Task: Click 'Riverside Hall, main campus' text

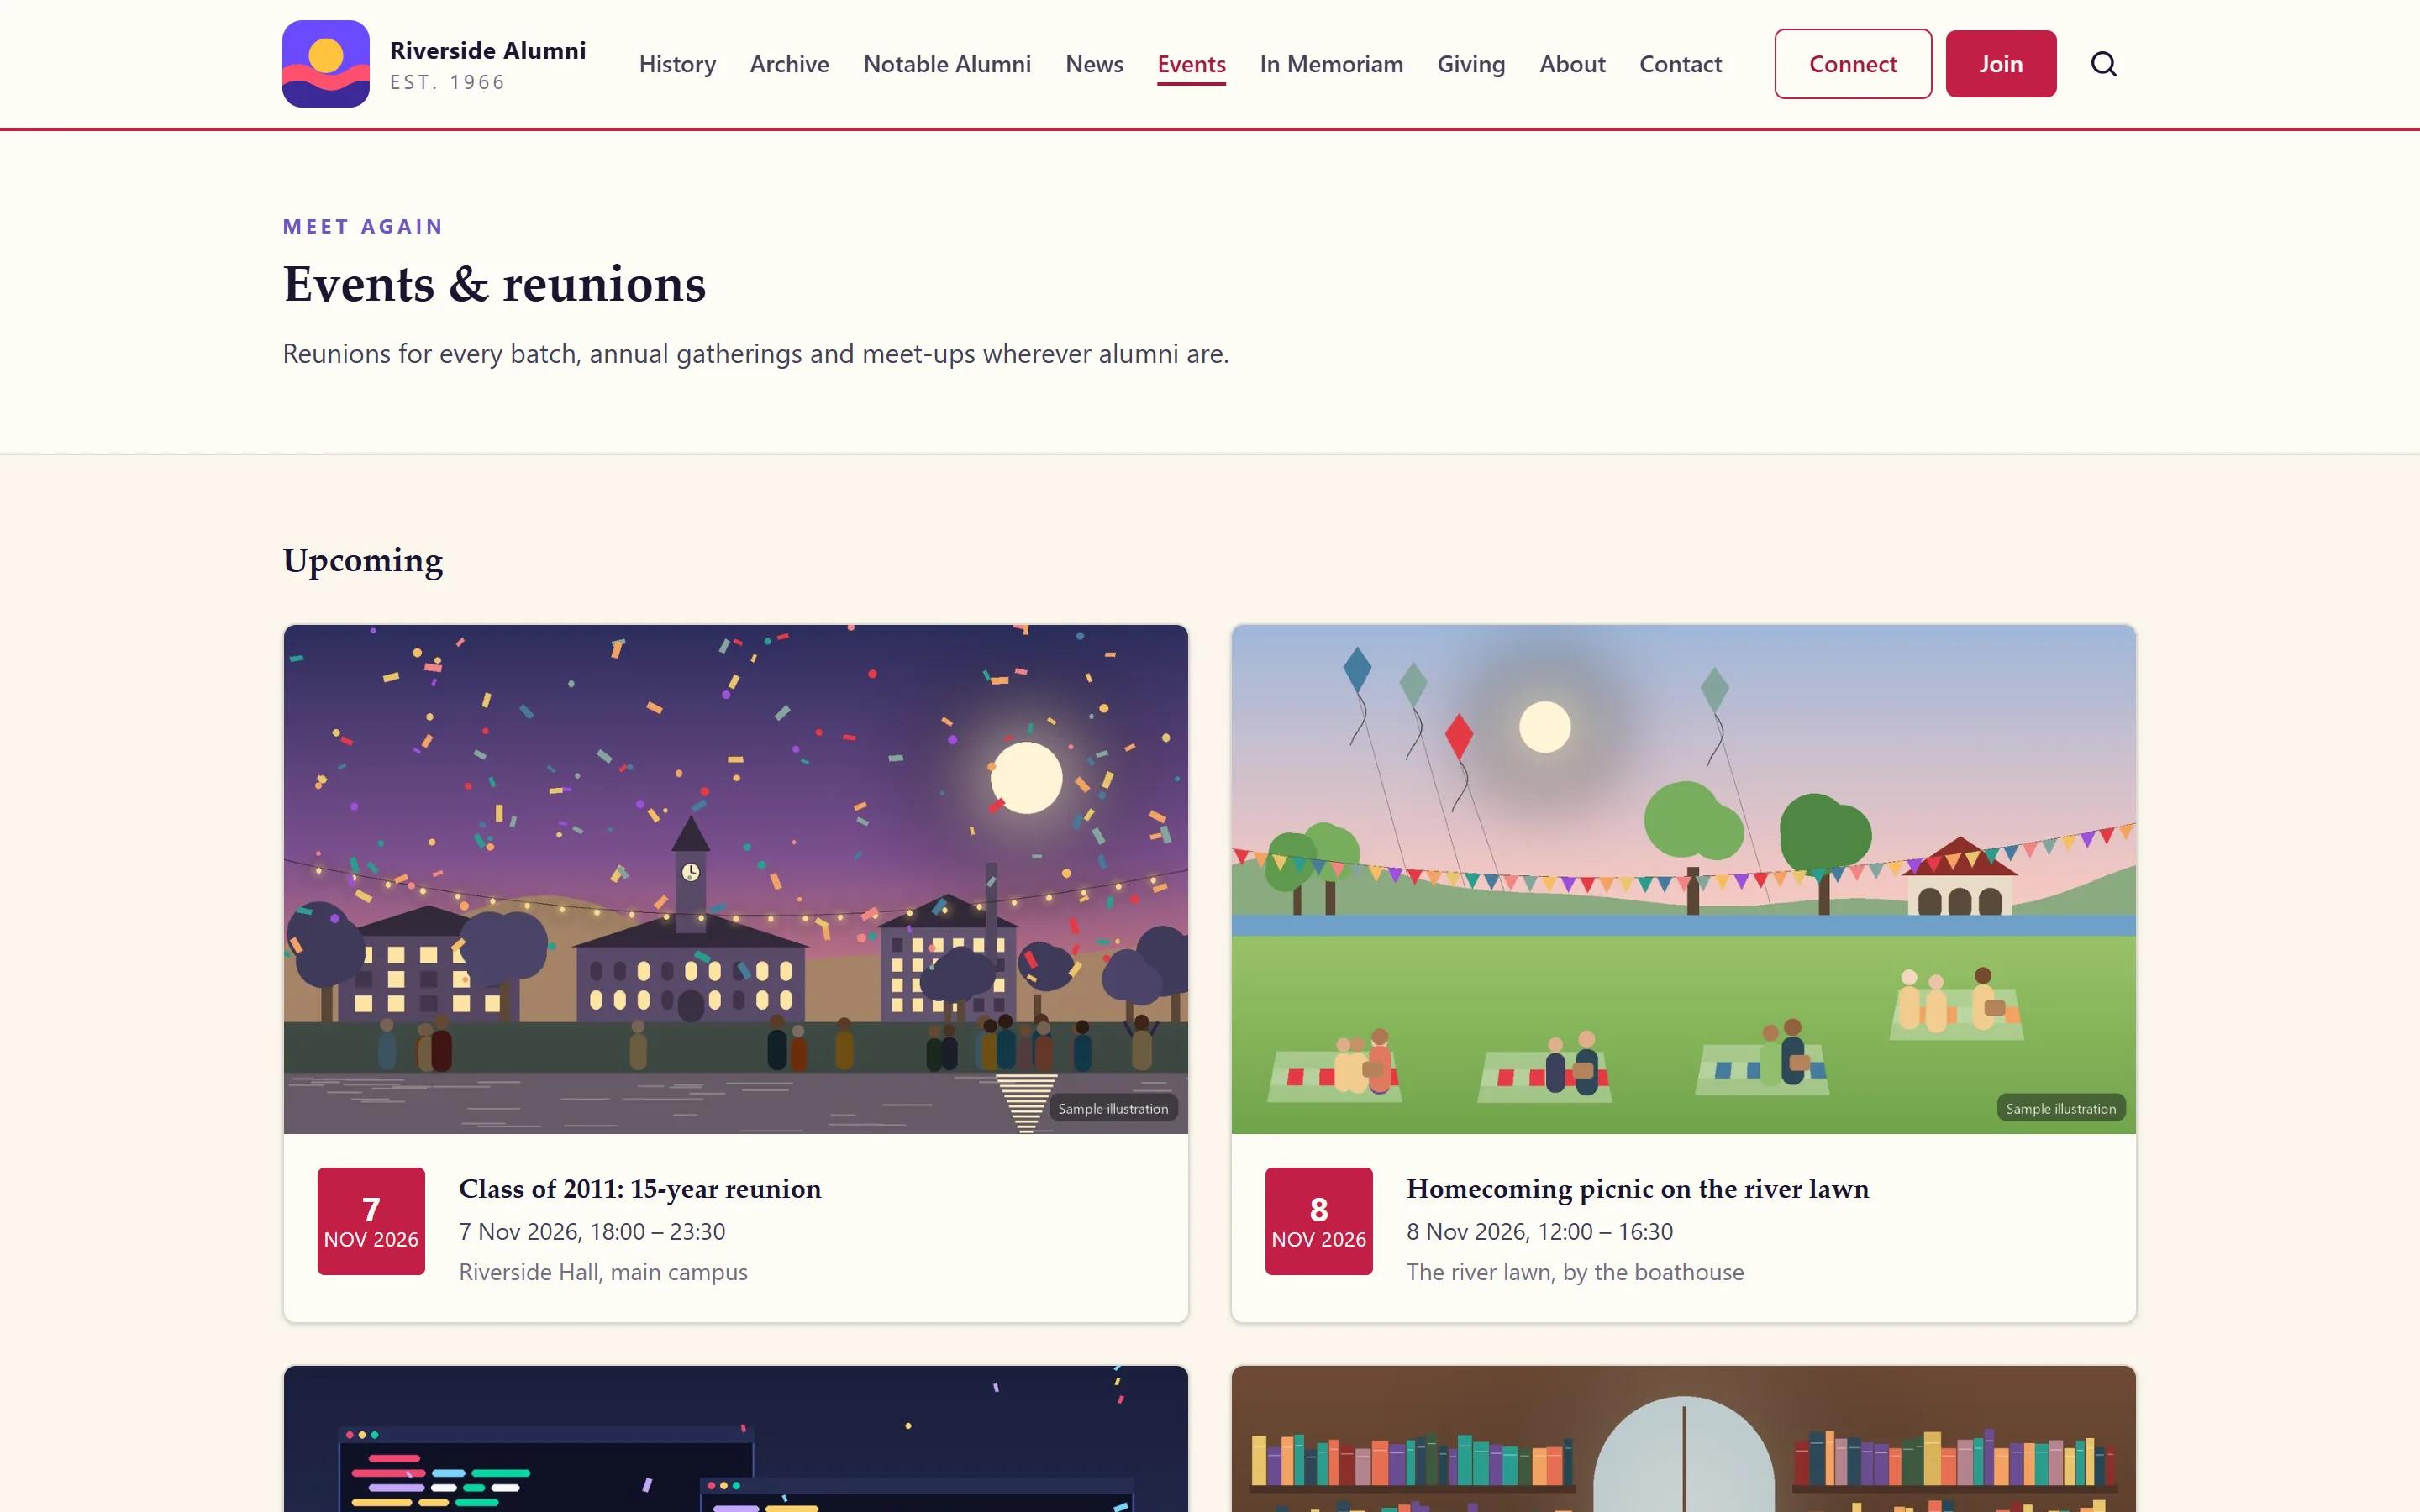Action: coord(603,1272)
